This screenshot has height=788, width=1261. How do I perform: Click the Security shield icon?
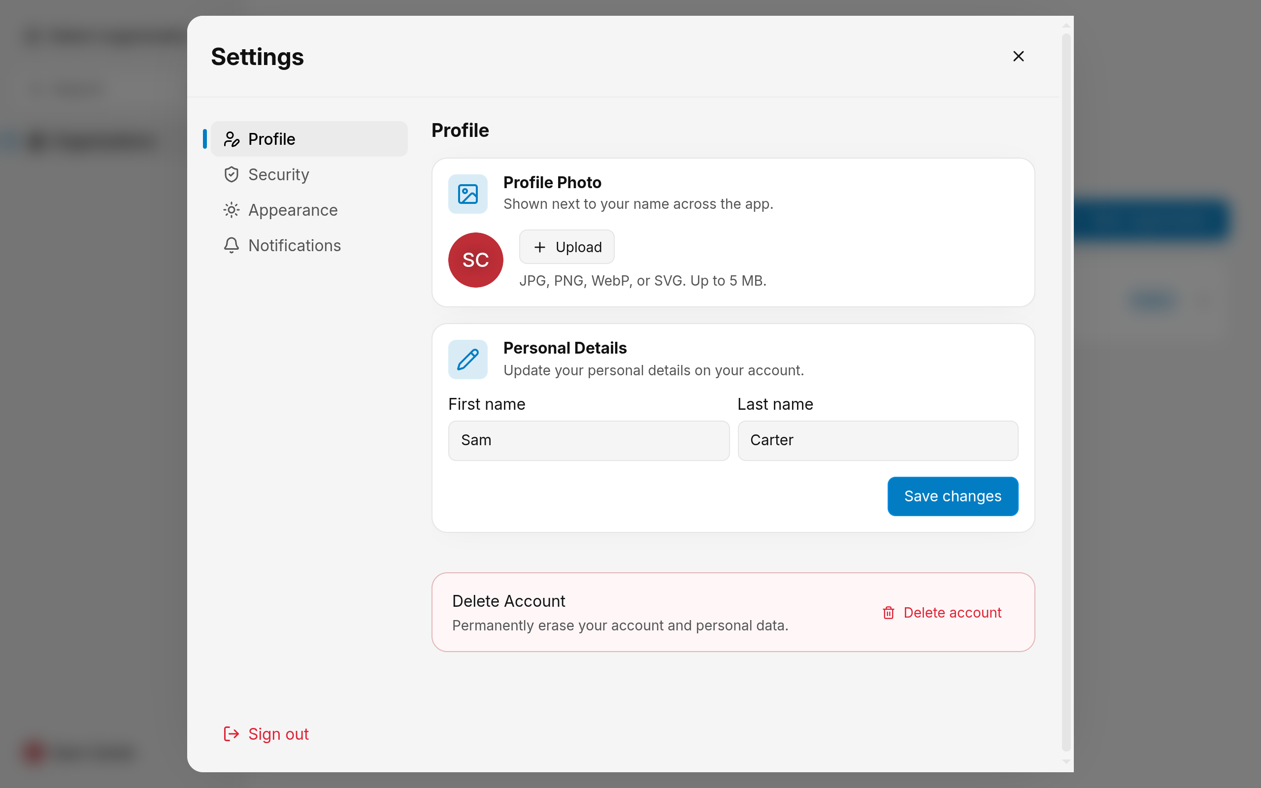point(232,174)
